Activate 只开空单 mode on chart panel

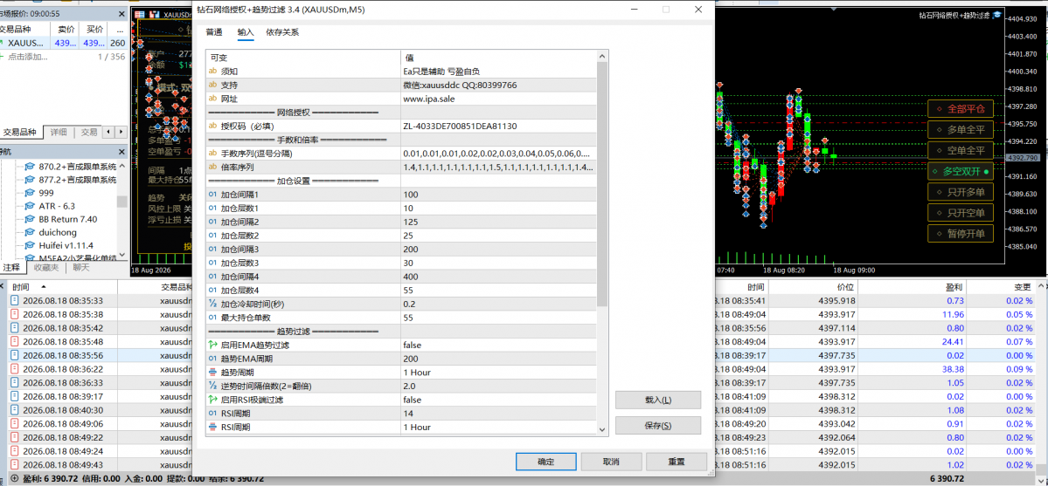(x=961, y=213)
